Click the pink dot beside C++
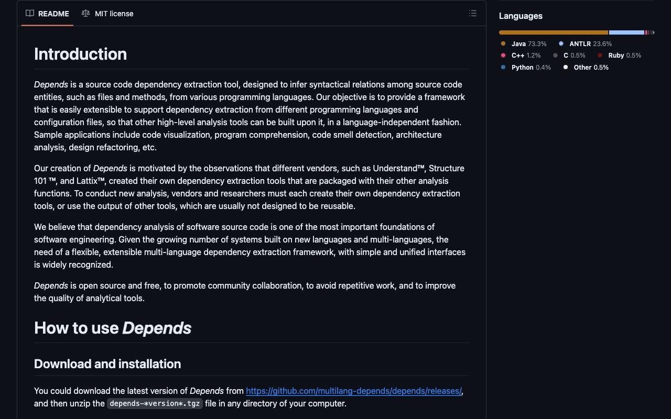Screen dimensions: 671x419 (x=503, y=55)
